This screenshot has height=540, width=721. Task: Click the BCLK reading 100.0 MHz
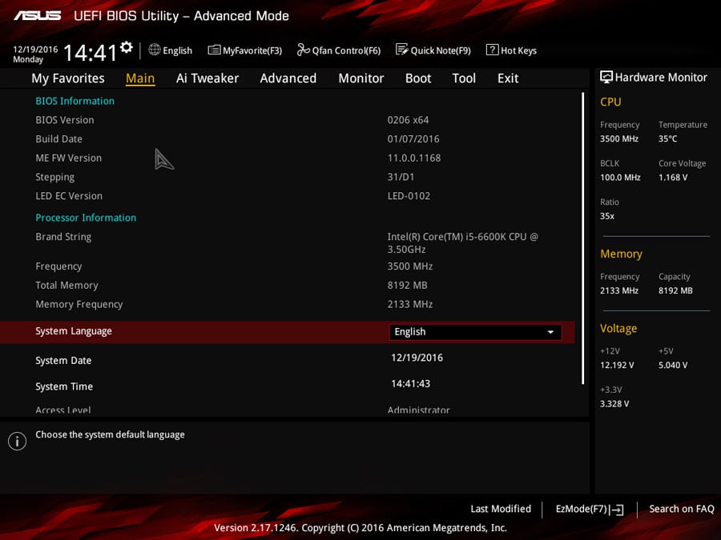(620, 178)
